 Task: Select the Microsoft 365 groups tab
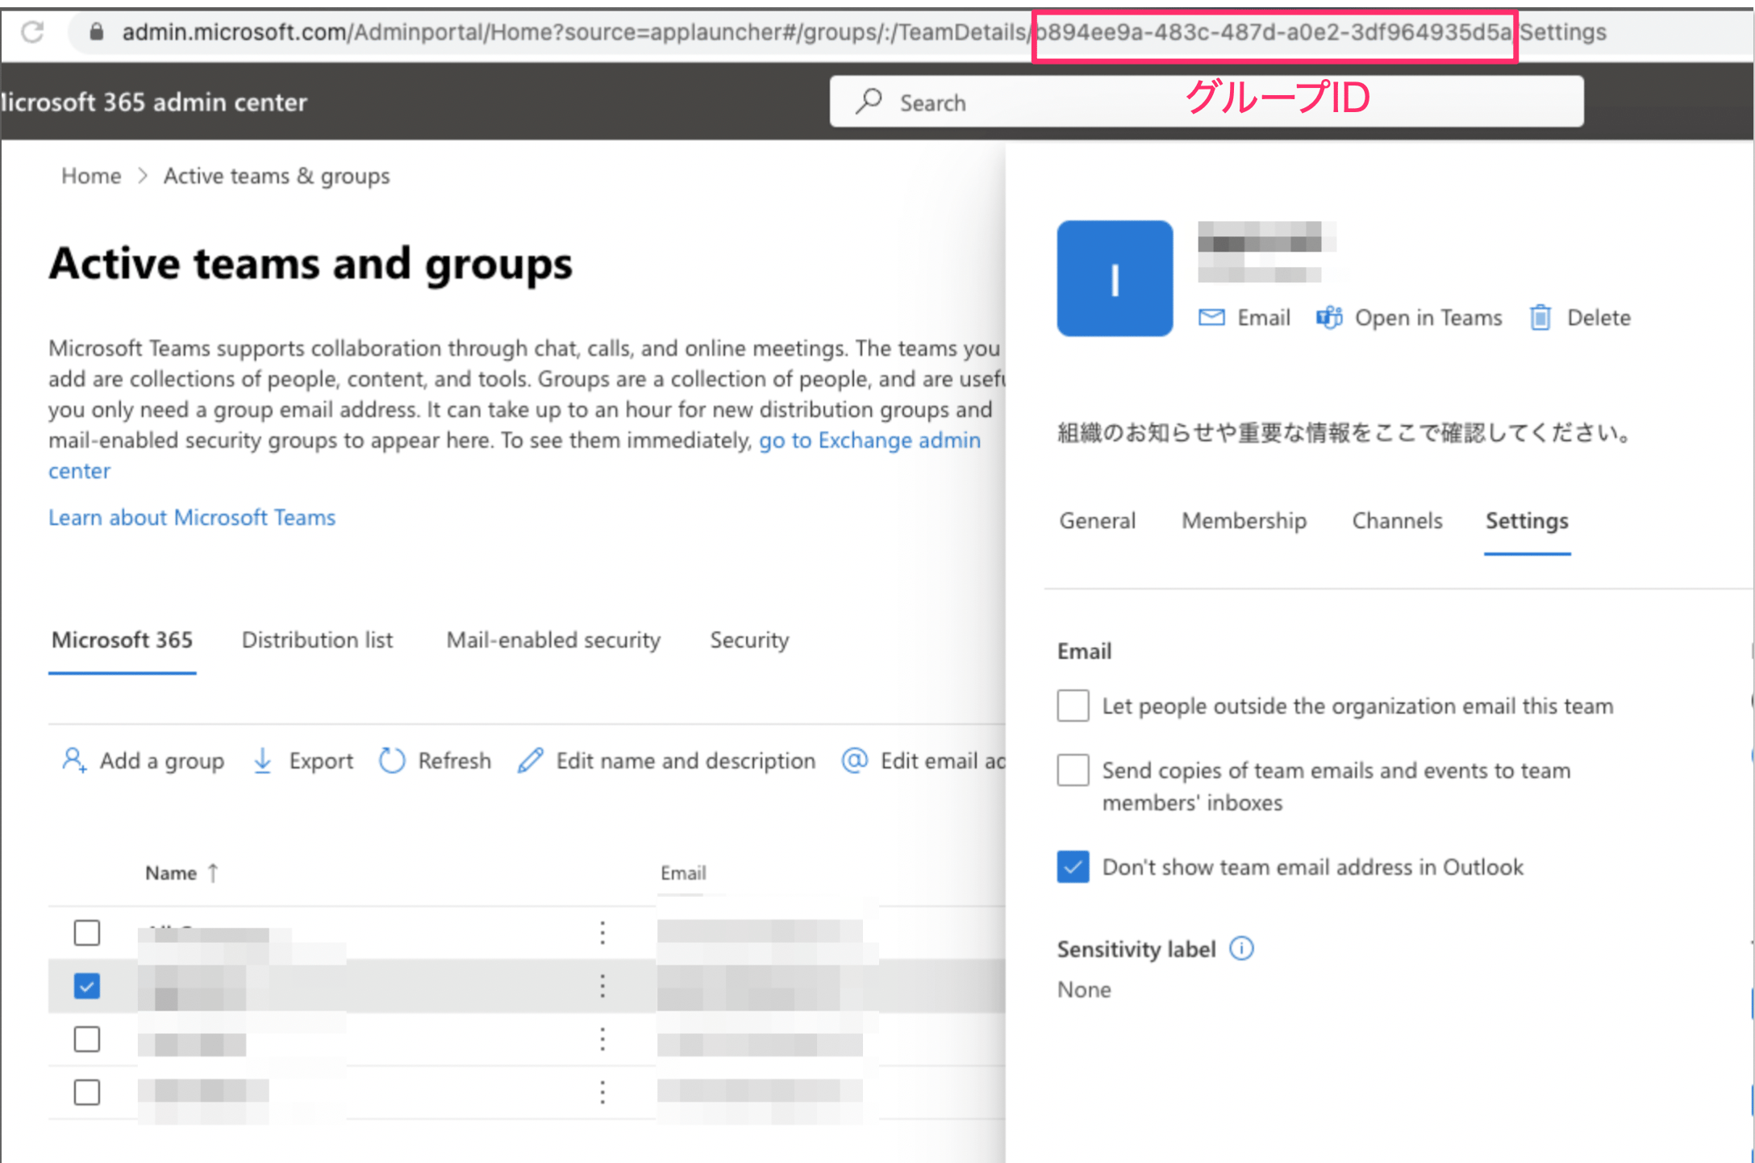pos(122,640)
